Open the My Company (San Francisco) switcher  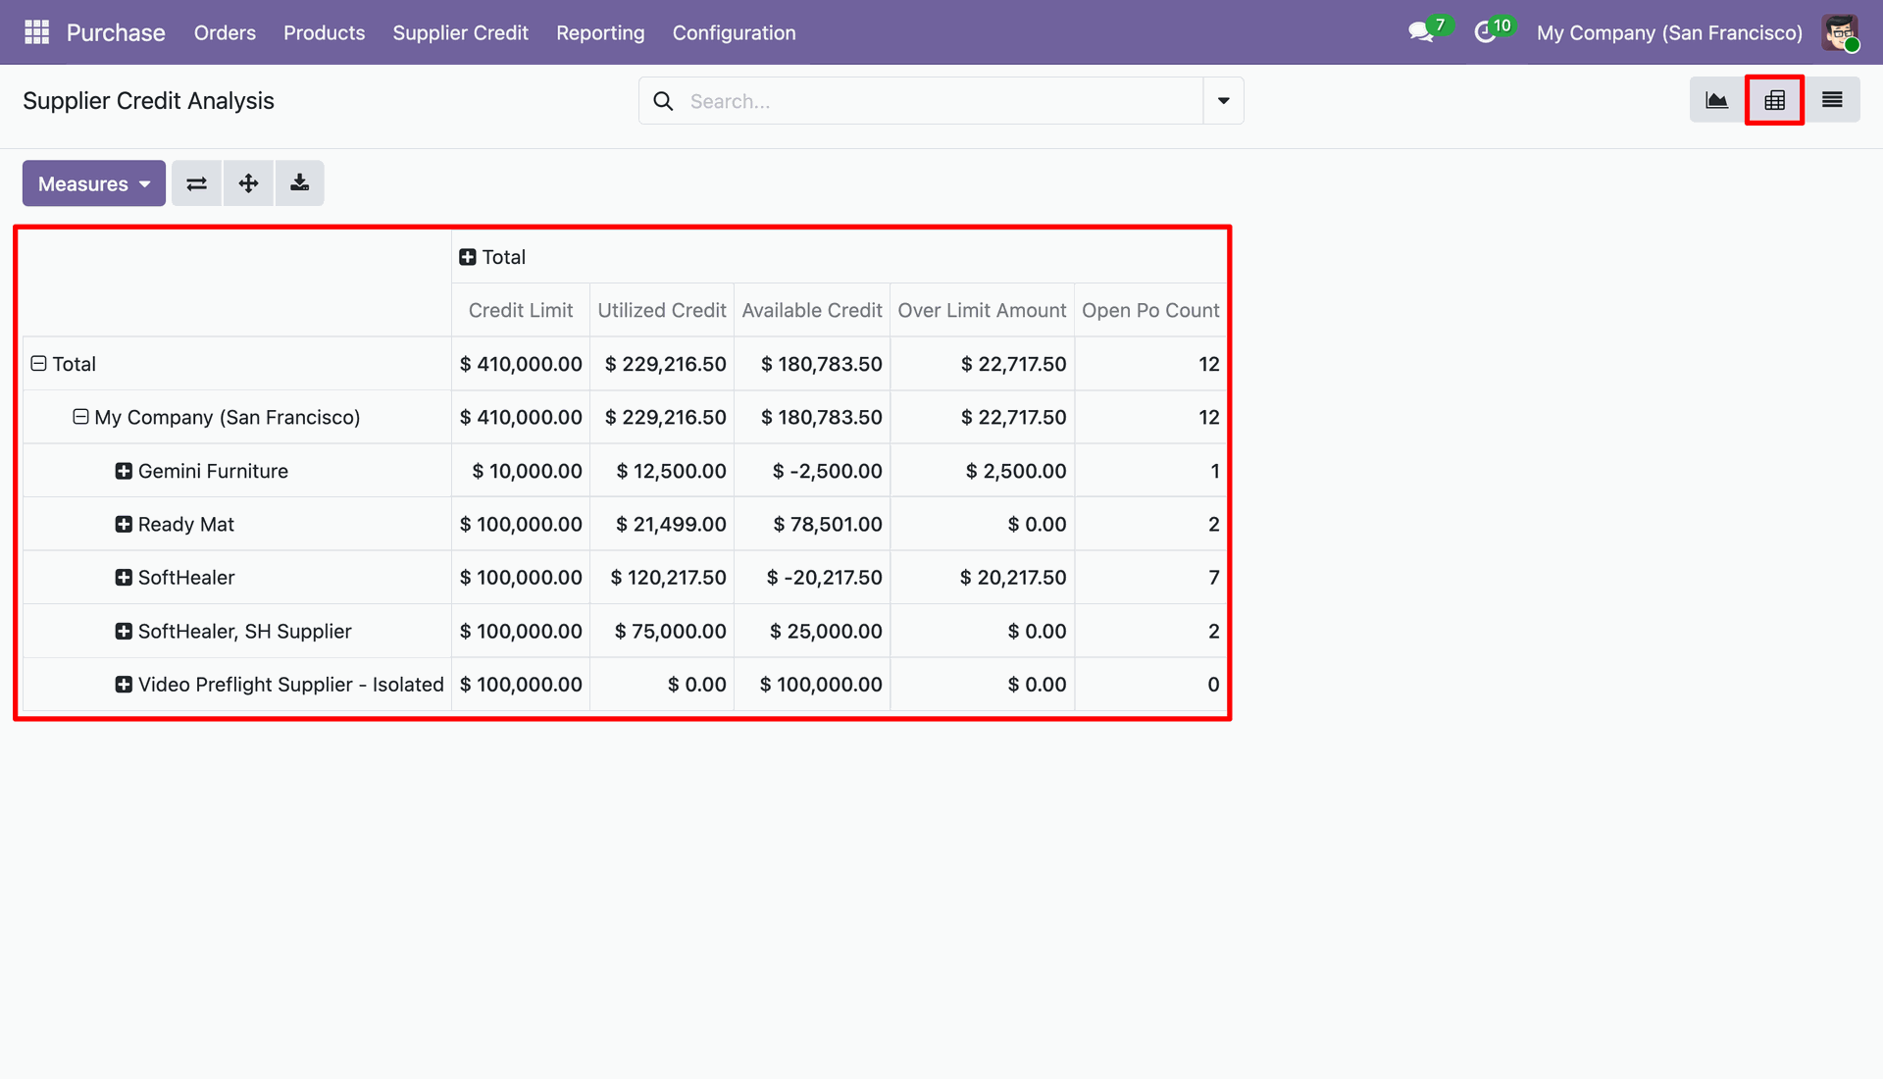click(x=1669, y=32)
